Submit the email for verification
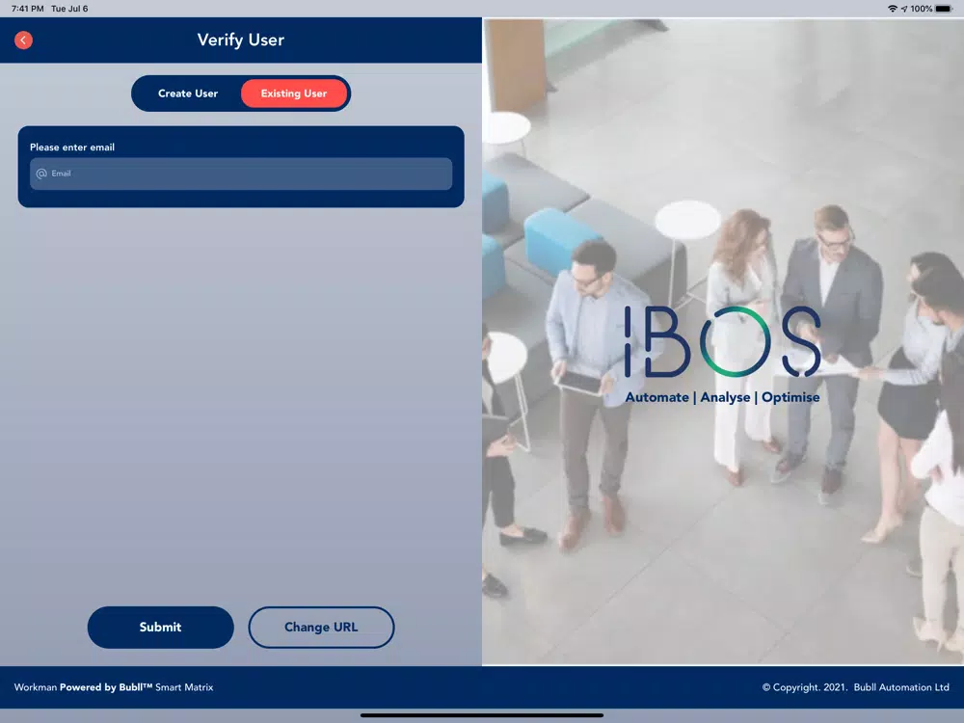Image resolution: width=964 pixels, height=723 pixels. (x=160, y=628)
